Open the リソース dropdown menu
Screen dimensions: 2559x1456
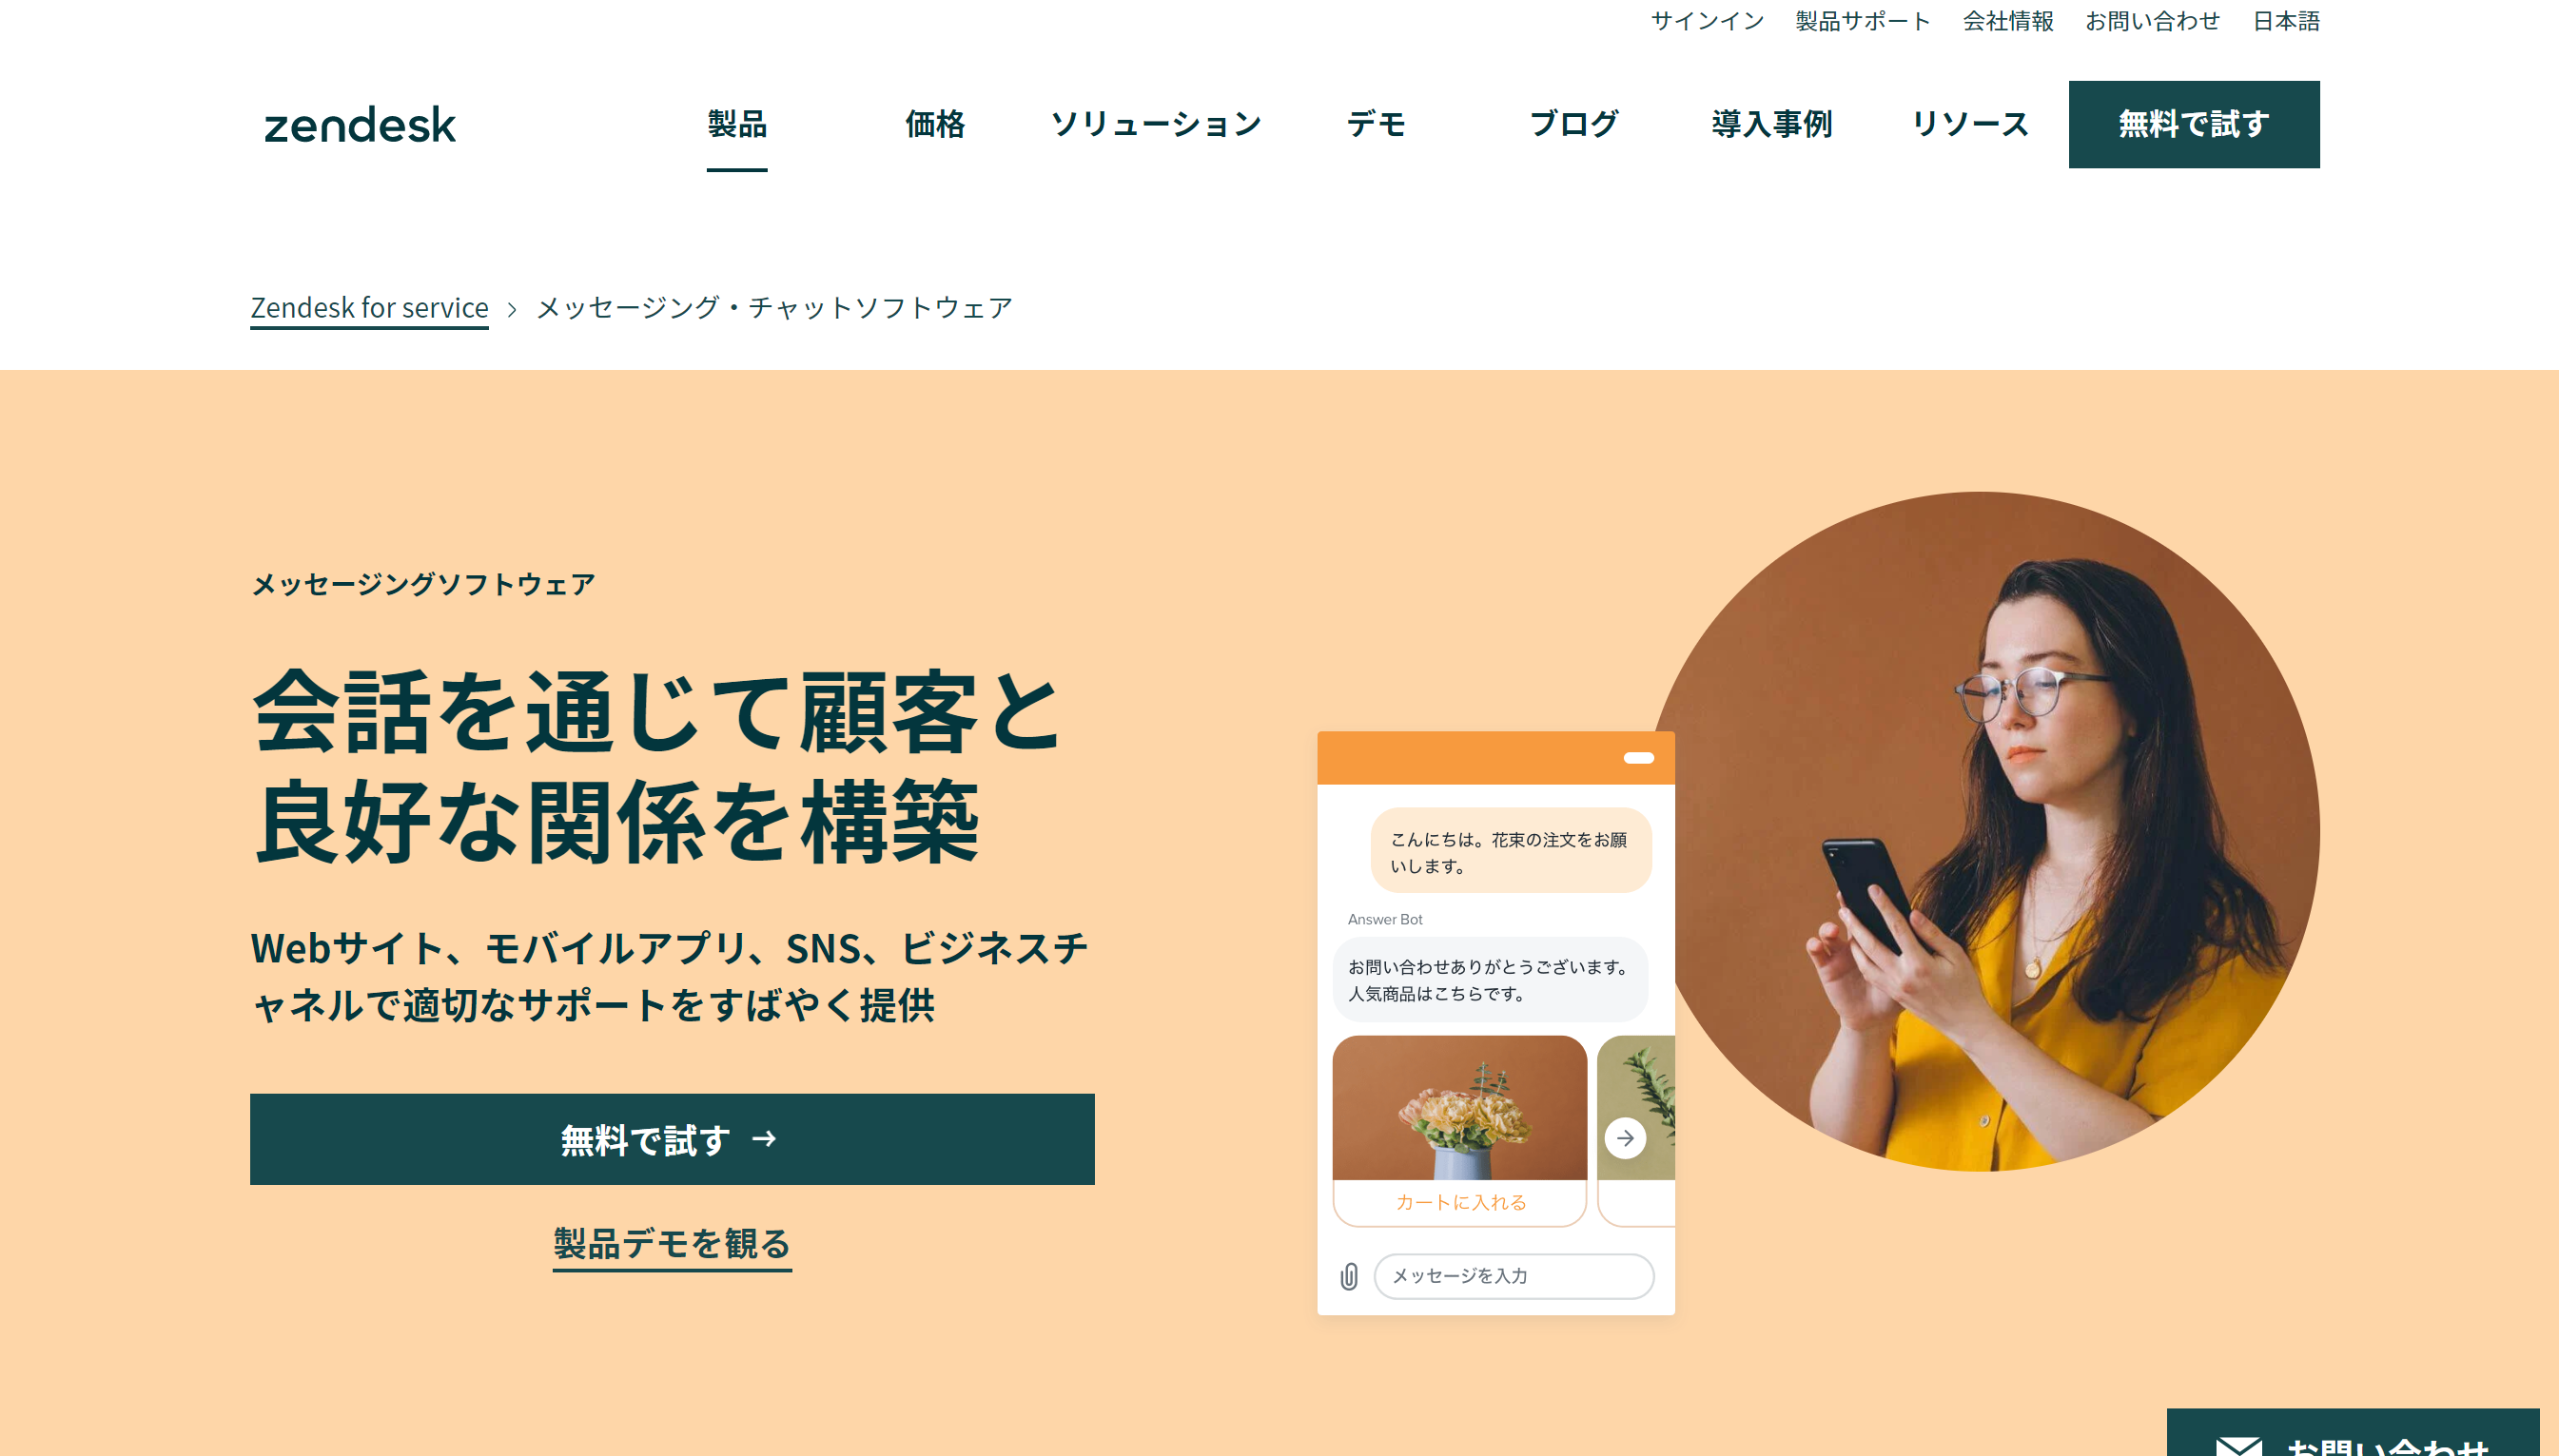click(x=1970, y=124)
